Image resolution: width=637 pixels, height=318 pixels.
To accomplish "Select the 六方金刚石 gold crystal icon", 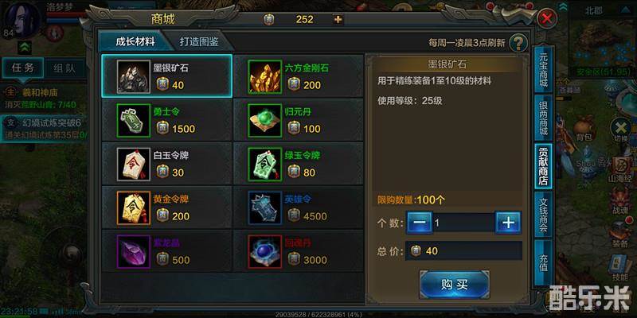I will point(265,76).
